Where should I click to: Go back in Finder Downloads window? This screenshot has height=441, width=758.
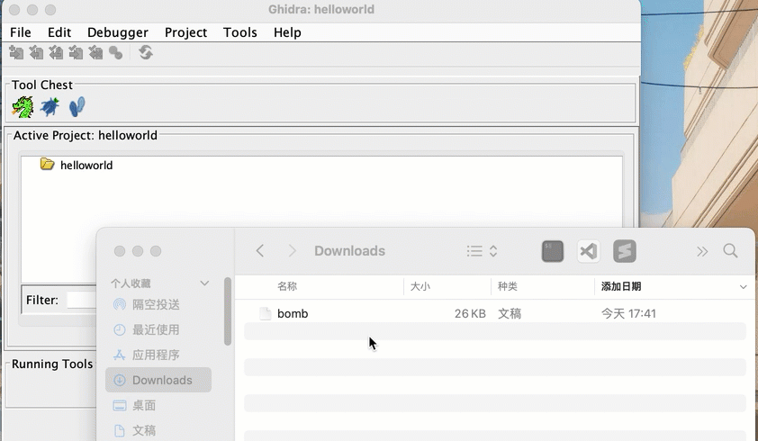click(260, 251)
